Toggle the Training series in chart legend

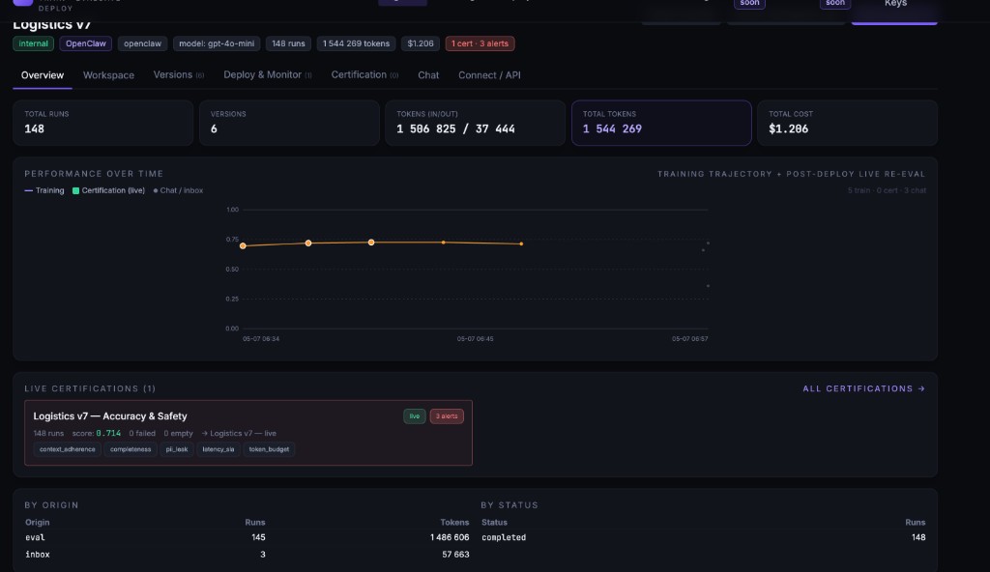click(x=44, y=190)
